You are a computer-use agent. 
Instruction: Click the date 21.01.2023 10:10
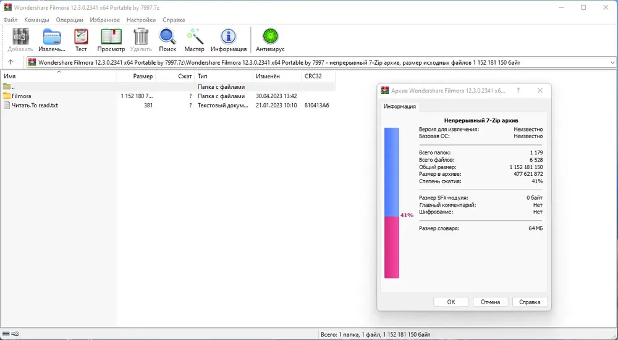pyautogui.click(x=276, y=106)
